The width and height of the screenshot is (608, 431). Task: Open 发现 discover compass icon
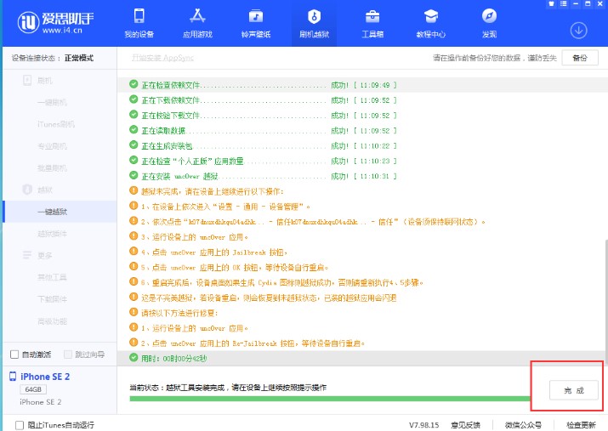[489, 24]
